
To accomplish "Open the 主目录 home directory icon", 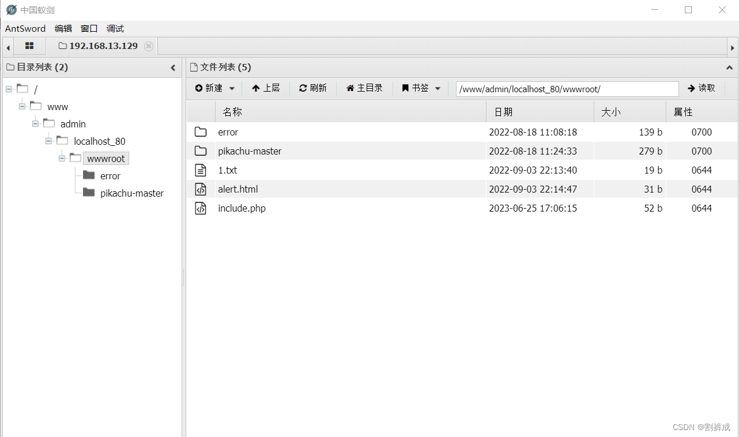I will coord(352,88).
